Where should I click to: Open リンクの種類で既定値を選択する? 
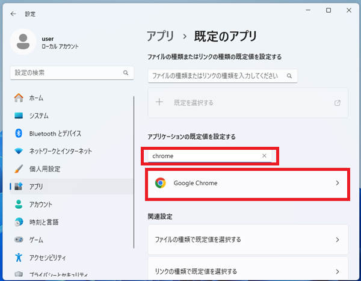[248, 269]
